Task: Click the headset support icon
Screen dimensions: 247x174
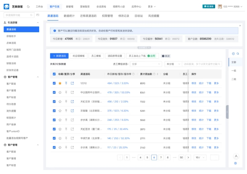Action: pos(235,163)
